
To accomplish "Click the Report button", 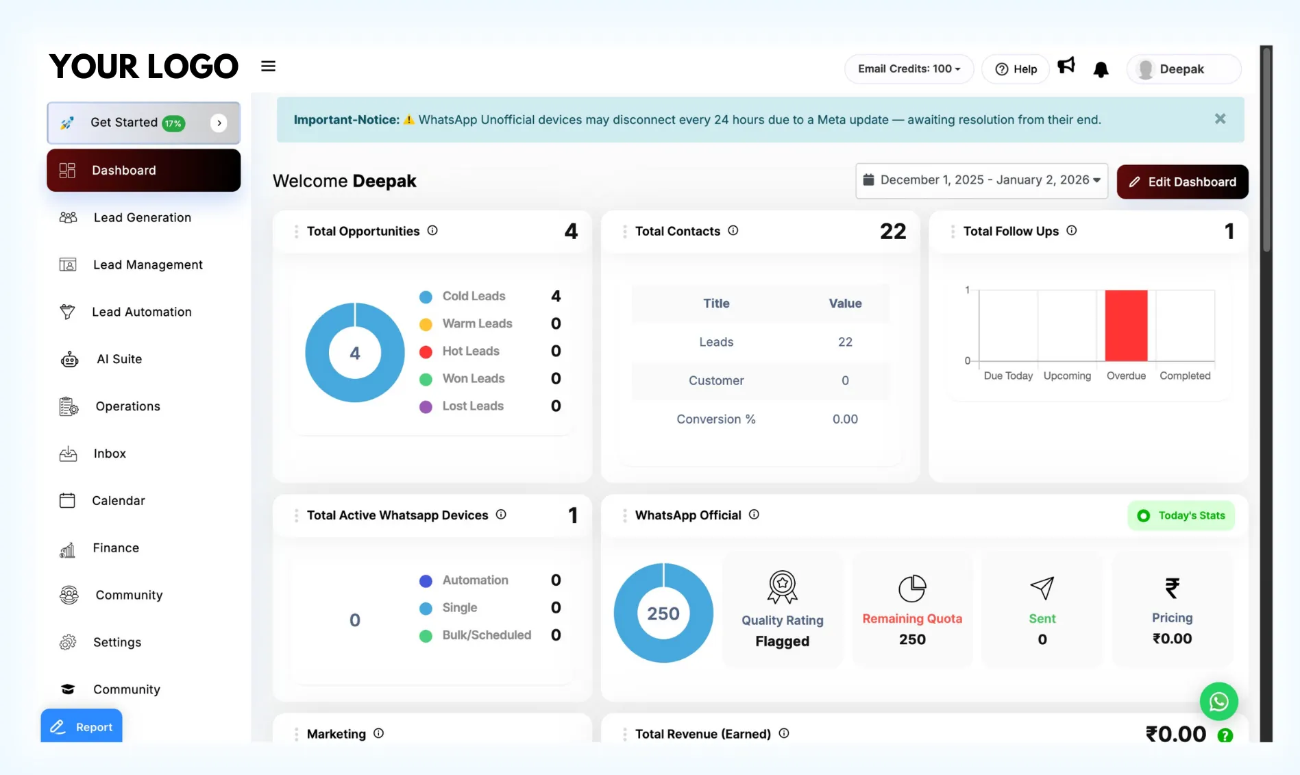I will [x=82, y=726].
